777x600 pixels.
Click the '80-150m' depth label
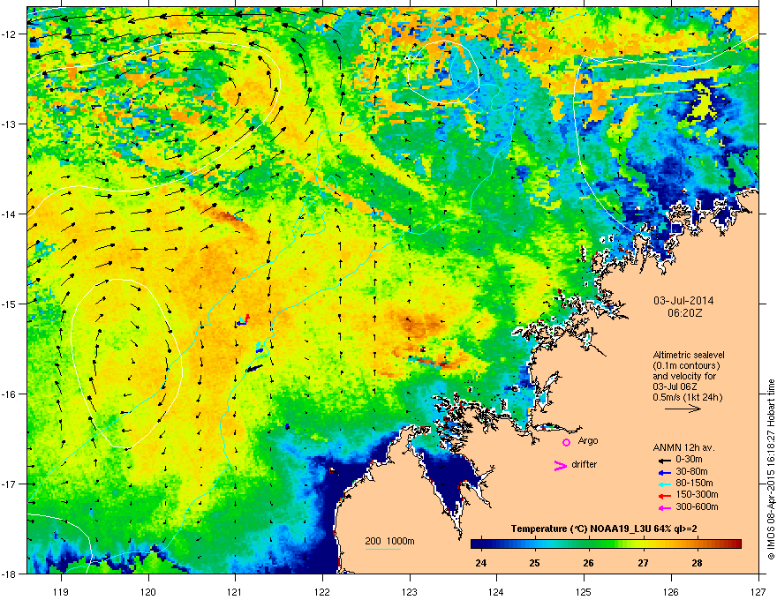click(694, 483)
